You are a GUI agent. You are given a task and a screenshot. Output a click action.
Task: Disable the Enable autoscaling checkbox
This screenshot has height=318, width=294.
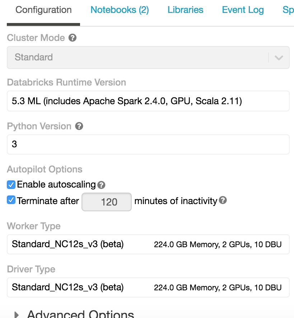point(10,185)
